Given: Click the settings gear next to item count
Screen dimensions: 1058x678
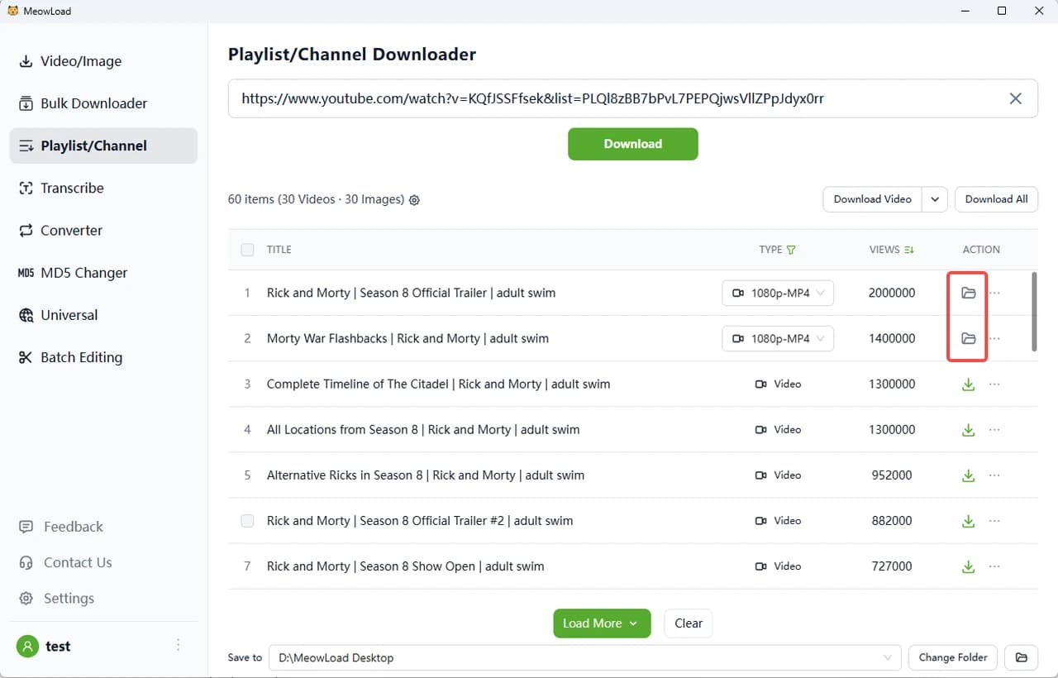Looking at the screenshot, I should [415, 200].
